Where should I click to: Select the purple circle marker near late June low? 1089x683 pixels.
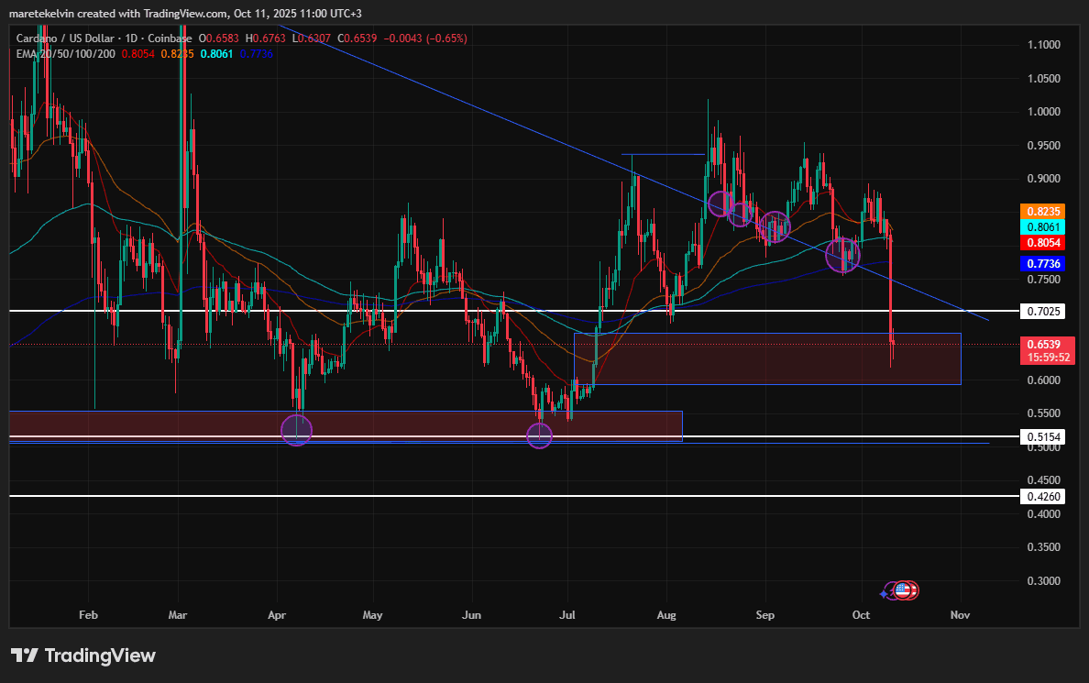tap(540, 435)
